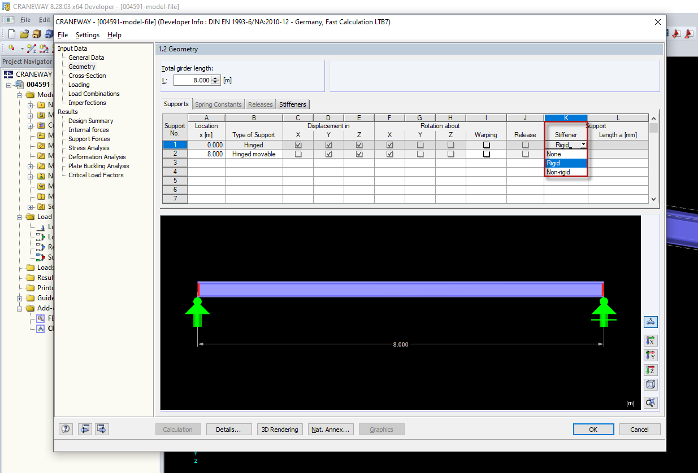The height and width of the screenshot is (473, 698).
Task: Expand the Guide folder in navigator
Action: click(20, 298)
